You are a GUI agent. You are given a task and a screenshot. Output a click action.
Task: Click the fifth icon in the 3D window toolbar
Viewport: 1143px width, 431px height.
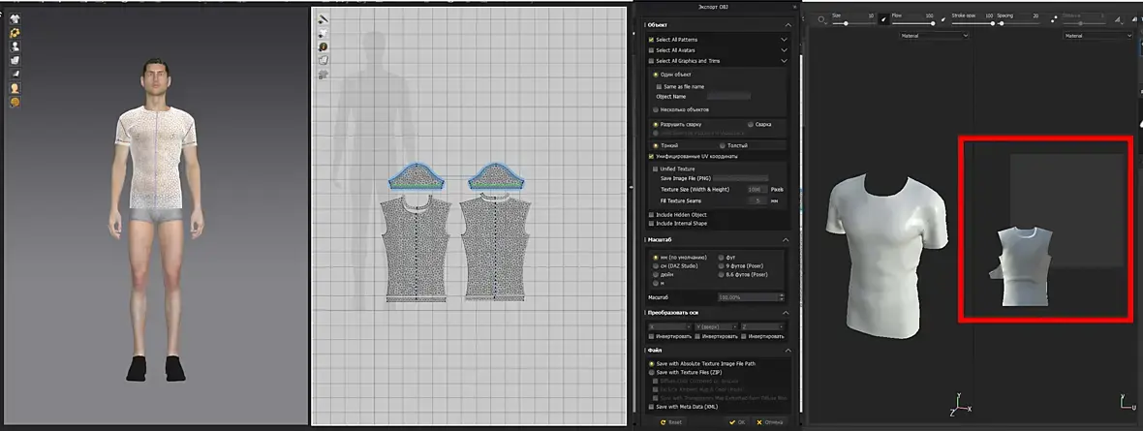click(x=15, y=74)
